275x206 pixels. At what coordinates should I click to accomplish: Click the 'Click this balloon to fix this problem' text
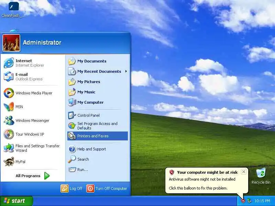click(198, 188)
